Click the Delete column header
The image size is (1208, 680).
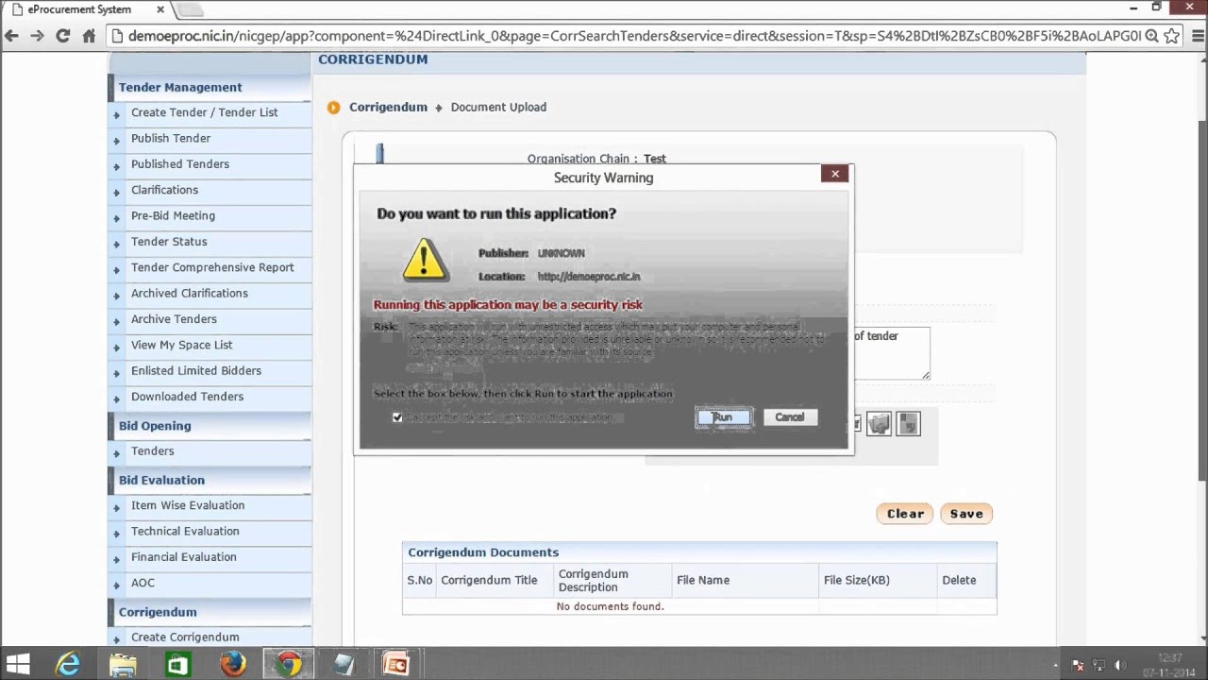959,580
